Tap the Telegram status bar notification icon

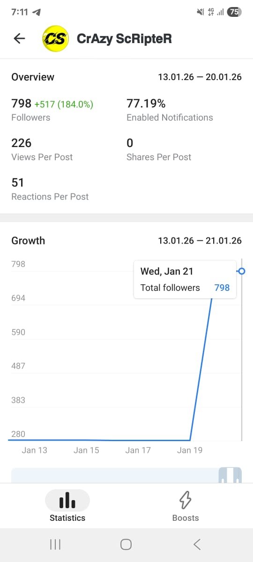click(x=37, y=12)
